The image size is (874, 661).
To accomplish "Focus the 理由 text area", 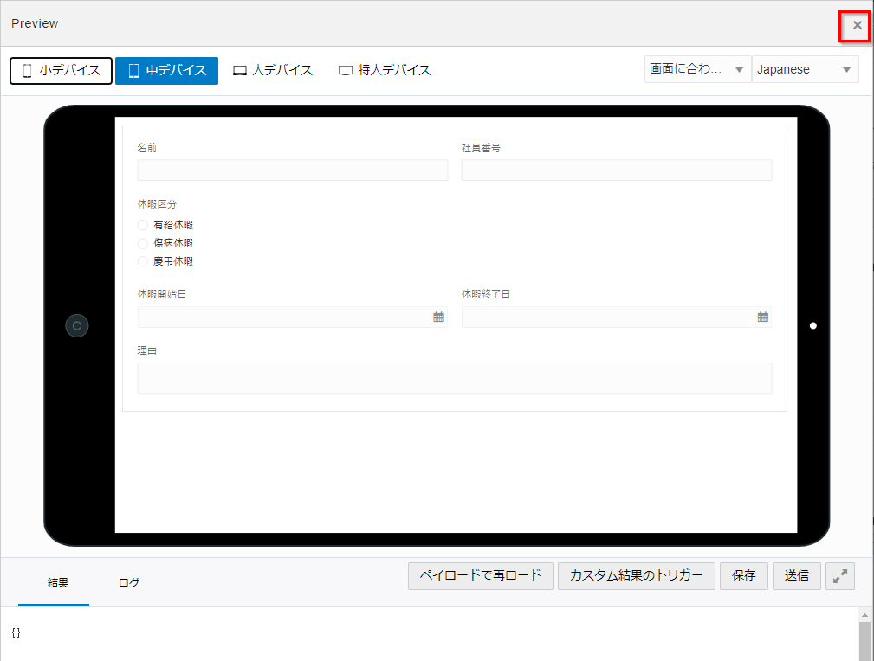I will [454, 378].
